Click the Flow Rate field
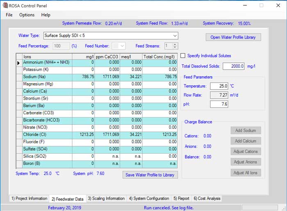Viewport: 287px width, 211px height. click(219, 95)
